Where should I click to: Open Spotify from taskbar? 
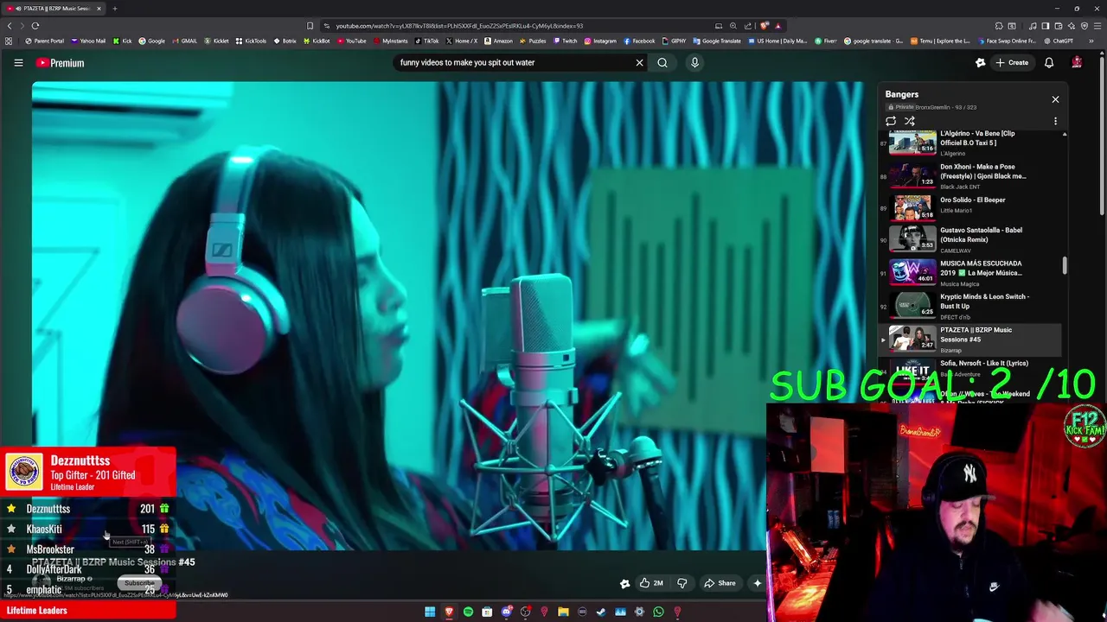(x=468, y=612)
